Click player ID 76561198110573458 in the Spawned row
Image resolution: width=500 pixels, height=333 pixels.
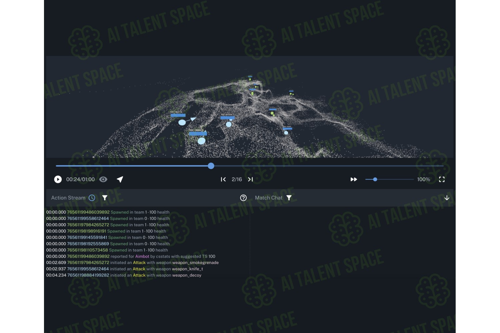(x=88, y=250)
